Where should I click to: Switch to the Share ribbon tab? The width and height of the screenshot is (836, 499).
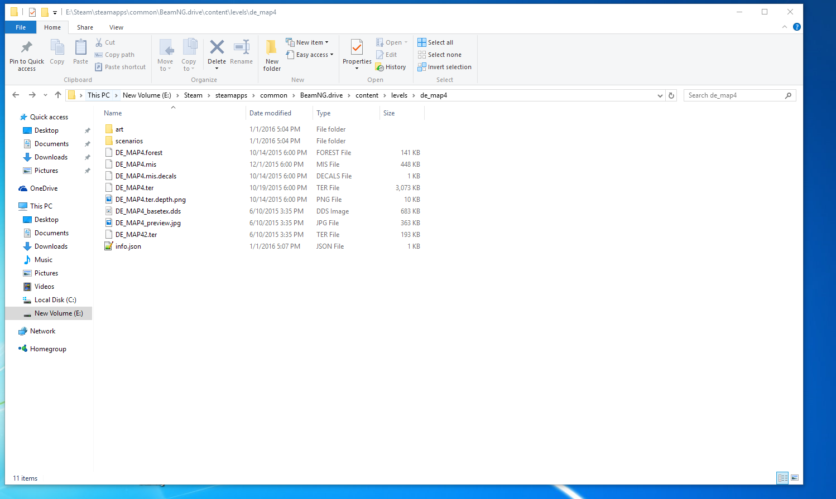tap(85, 27)
